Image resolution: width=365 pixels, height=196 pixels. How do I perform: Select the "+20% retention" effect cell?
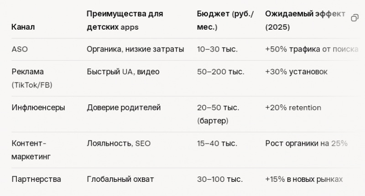(293, 108)
